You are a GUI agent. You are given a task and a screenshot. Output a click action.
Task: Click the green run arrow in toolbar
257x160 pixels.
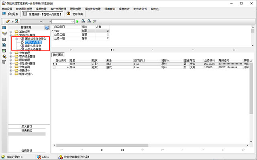[x=78, y=21]
